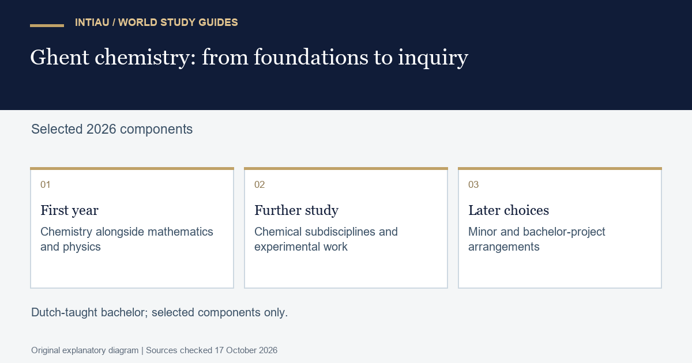The width and height of the screenshot is (692, 363).
Task: Click 'Minor and bachelor-project arrangements' description
Action: pyautogui.click(x=537, y=239)
